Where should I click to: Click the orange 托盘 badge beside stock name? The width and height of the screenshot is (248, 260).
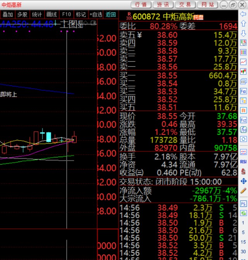198,17
